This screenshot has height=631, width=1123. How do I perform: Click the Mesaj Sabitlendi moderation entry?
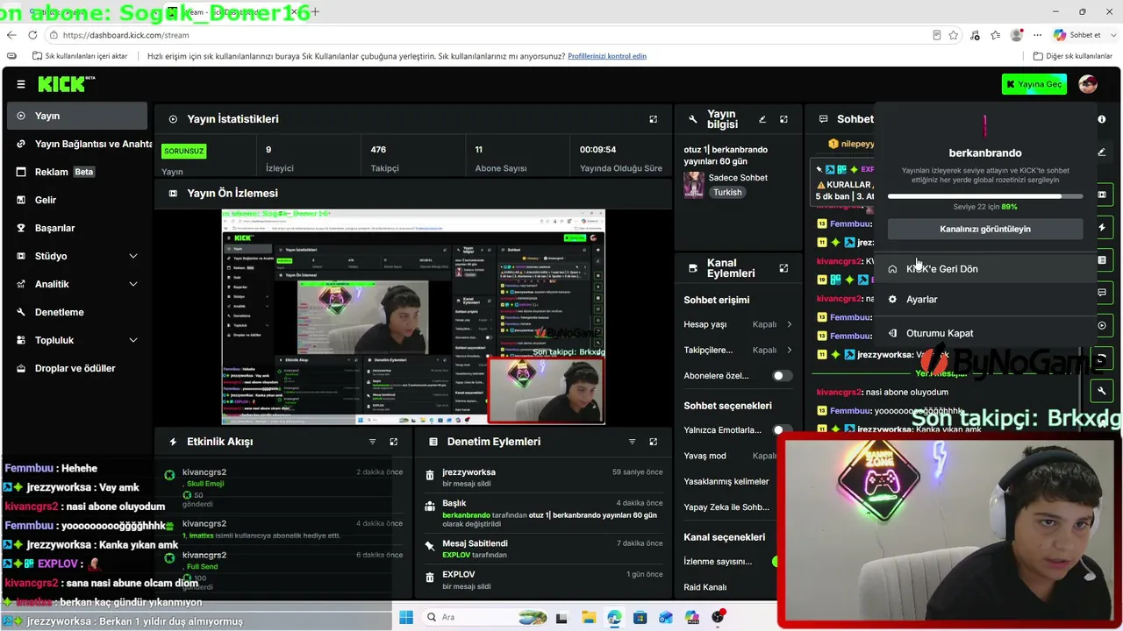(x=542, y=549)
